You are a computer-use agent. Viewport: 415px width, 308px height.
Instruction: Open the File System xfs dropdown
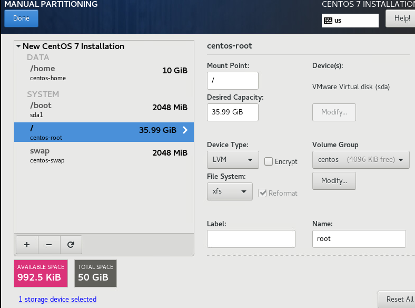(x=230, y=191)
